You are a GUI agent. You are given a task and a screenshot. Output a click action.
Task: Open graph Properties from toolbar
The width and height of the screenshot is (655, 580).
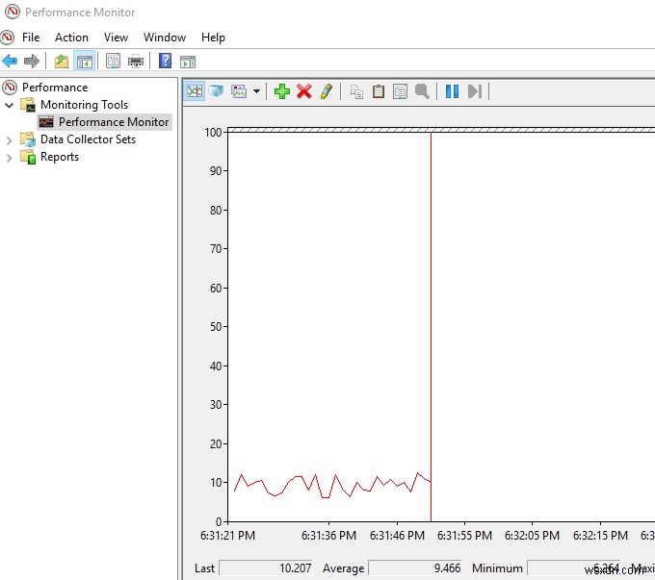399,91
